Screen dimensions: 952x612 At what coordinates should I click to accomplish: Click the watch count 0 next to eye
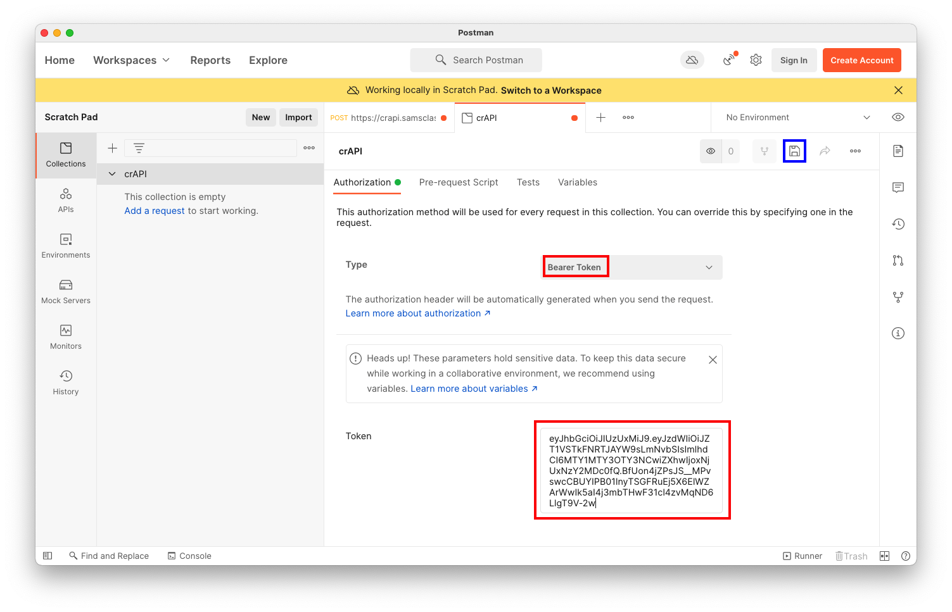coord(731,151)
